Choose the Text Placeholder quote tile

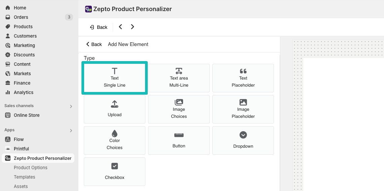pyautogui.click(x=243, y=78)
